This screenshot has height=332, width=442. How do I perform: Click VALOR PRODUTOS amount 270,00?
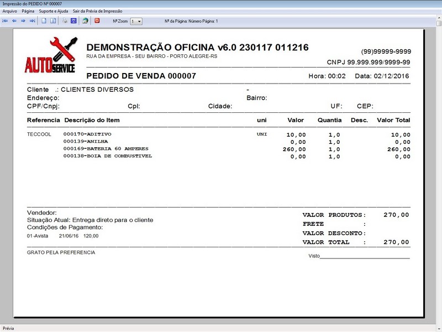396,215
